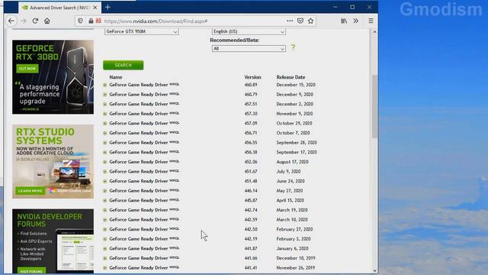Click the scrollbar down arrow
Viewport: 488px width, 275px height.
tap(374, 270)
